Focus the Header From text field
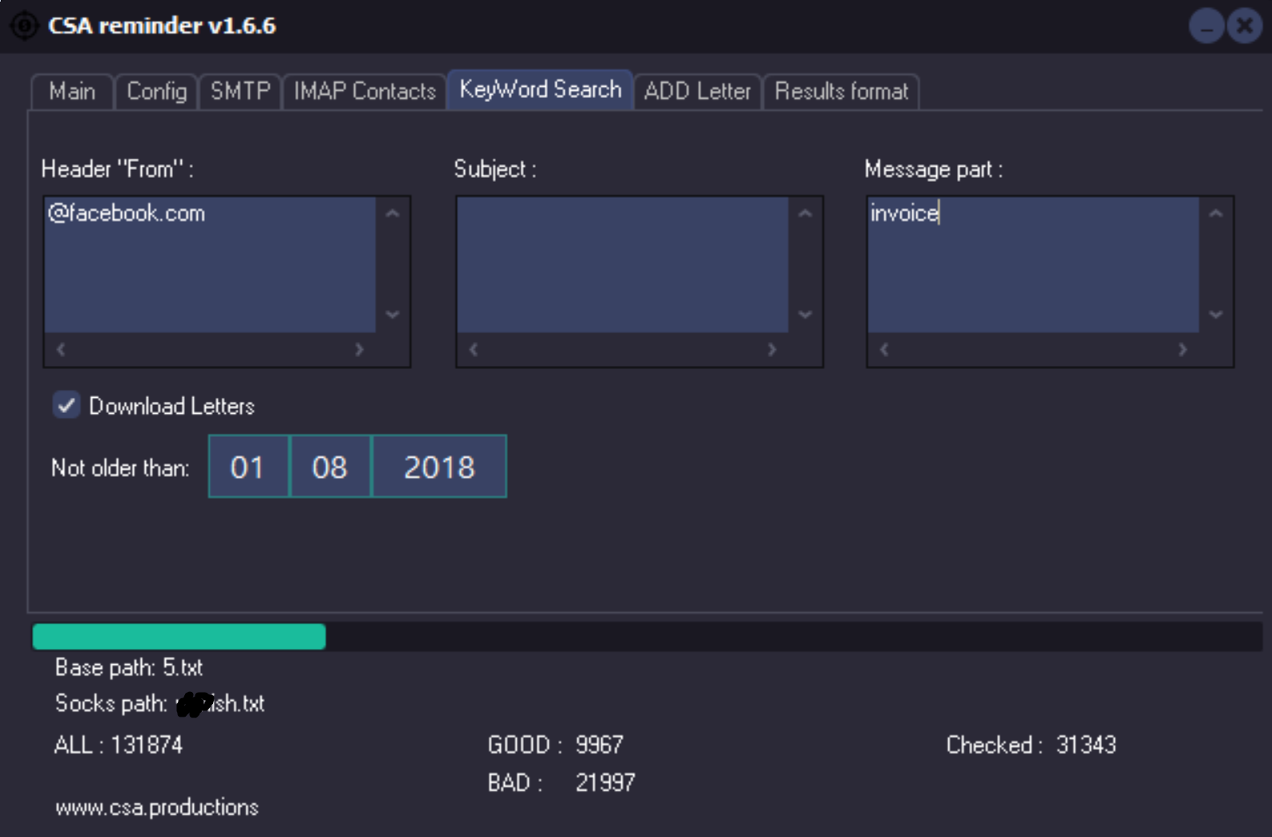 tap(210, 265)
